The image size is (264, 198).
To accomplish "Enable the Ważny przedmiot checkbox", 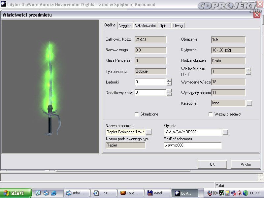I will tap(211, 114).
